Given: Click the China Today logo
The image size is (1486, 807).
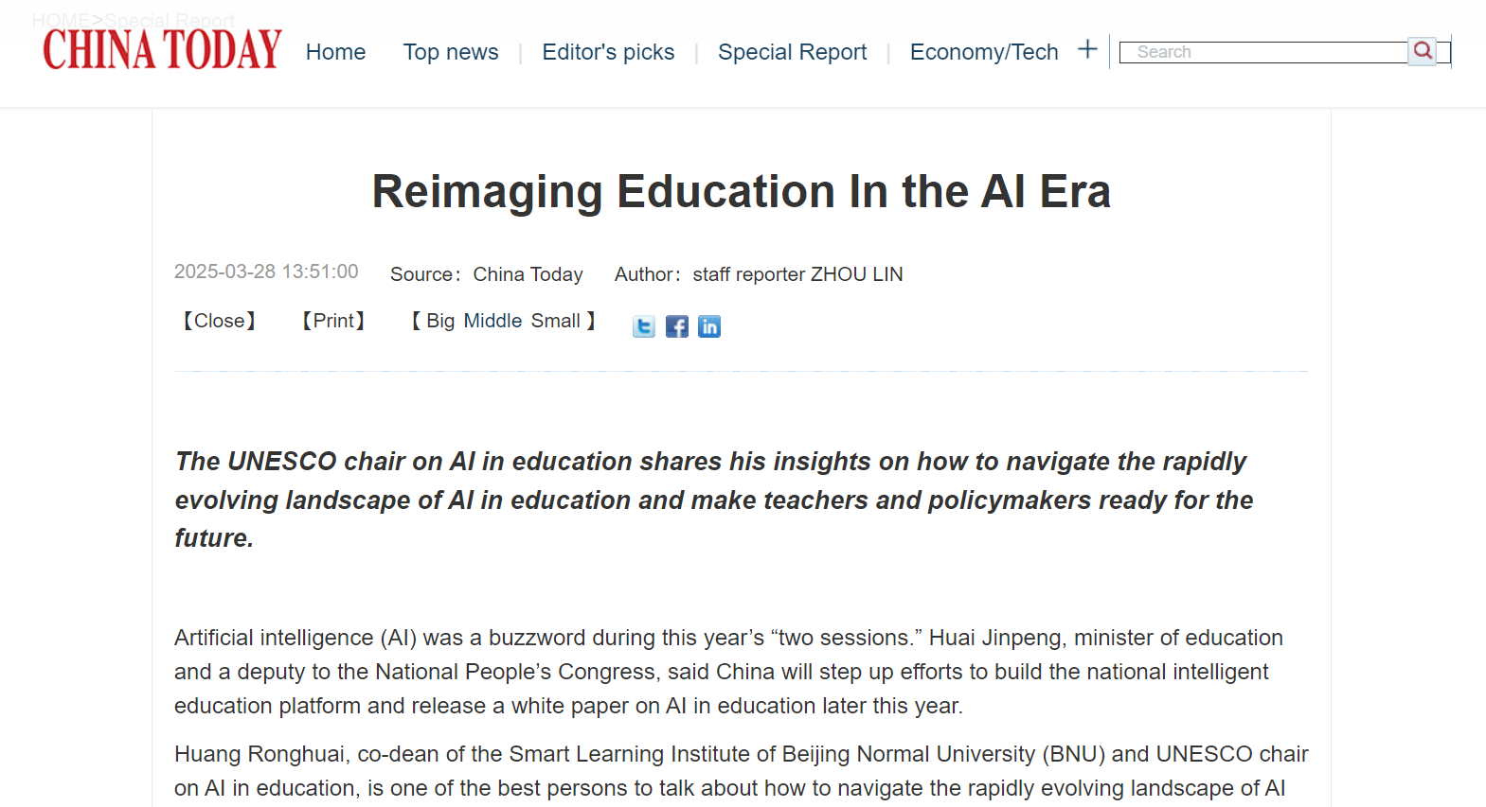Looking at the screenshot, I should (x=162, y=50).
